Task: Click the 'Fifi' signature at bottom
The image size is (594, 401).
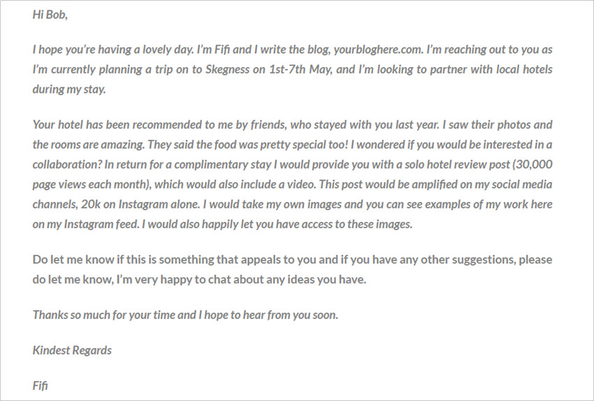Action: click(x=40, y=386)
